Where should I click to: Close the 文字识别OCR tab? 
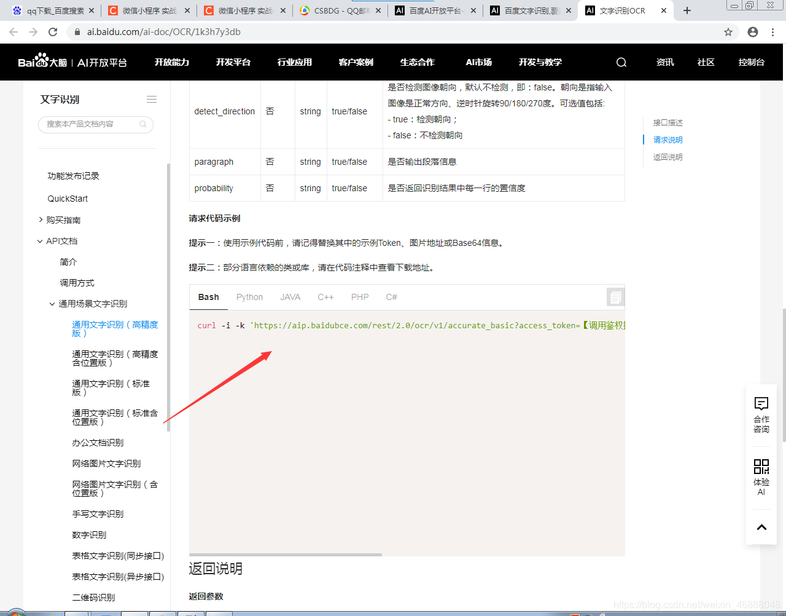[x=664, y=10]
